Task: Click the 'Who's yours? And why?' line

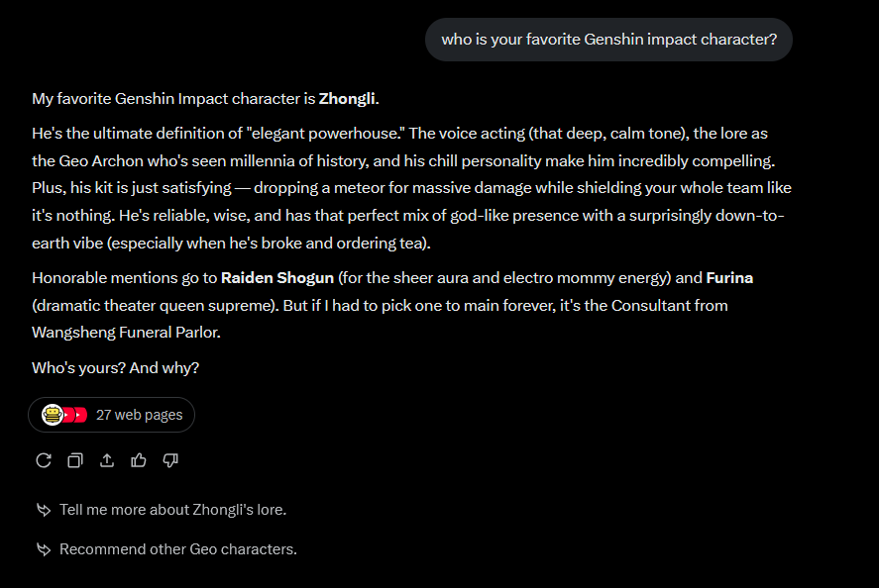Action: point(115,368)
